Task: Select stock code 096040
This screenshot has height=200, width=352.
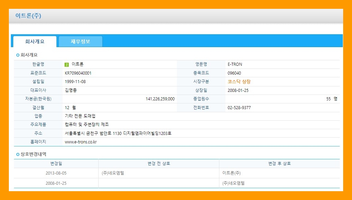Action: coord(234,73)
